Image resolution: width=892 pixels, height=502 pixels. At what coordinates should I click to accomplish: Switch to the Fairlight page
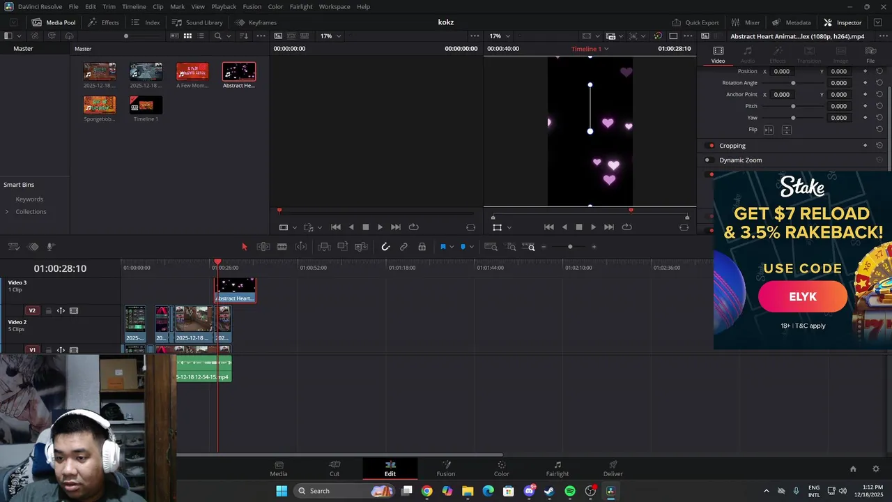[x=557, y=469]
